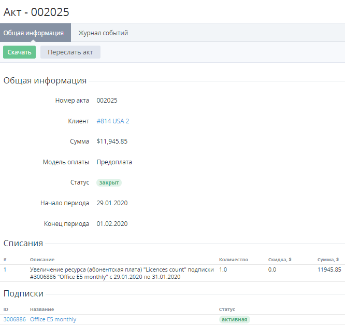Click the Скидка, $ column header
This screenshot has width=345, height=326.
tap(280, 260)
